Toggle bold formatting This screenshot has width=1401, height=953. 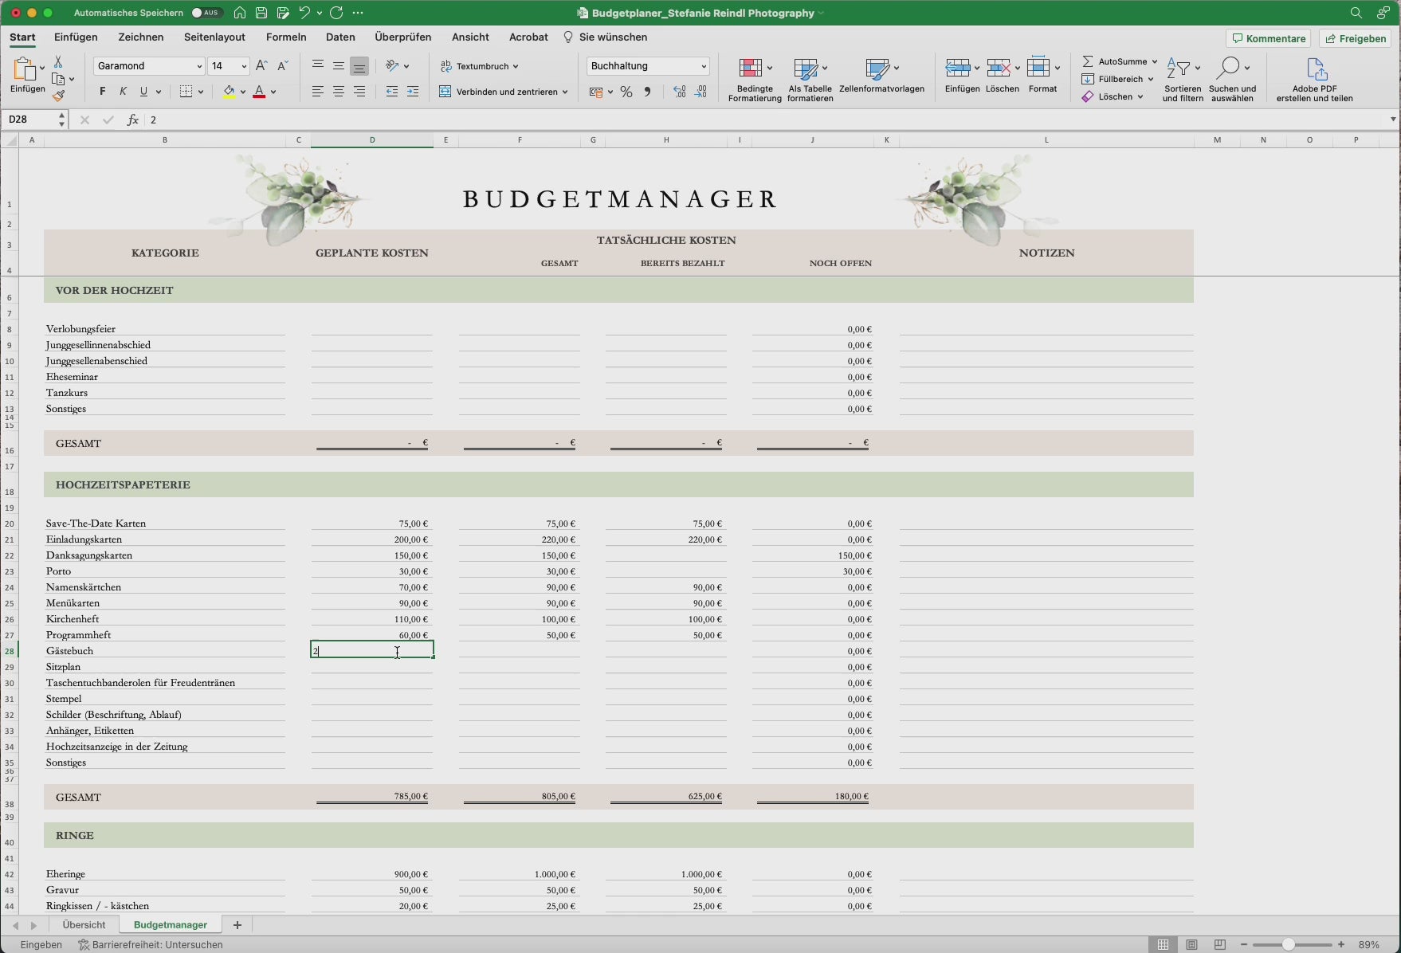click(102, 92)
